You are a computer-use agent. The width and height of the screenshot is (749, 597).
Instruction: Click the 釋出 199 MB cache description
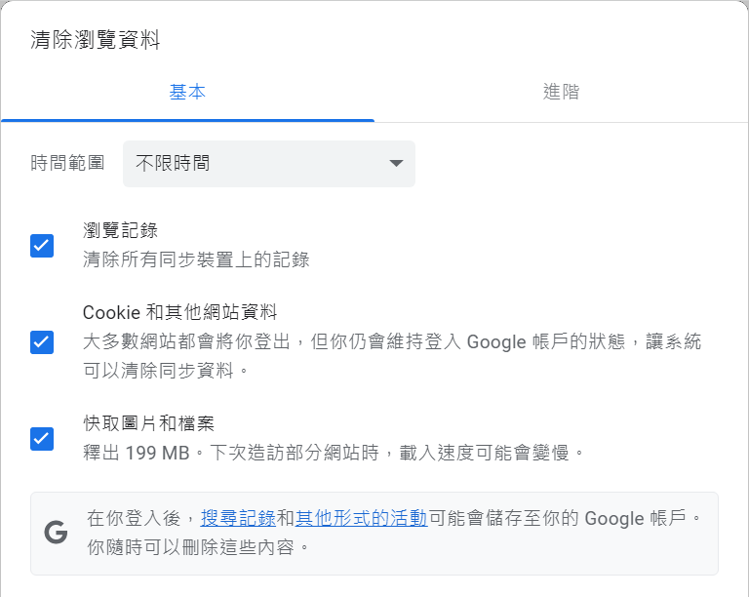[x=334, y=453]
